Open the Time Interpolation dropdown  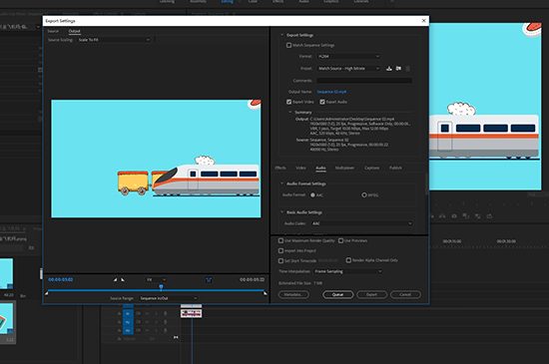coord(347,271)
